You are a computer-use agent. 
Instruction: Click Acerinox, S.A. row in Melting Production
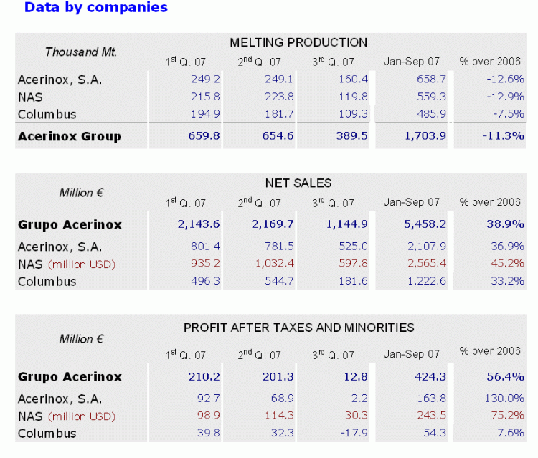click(60, 80)
